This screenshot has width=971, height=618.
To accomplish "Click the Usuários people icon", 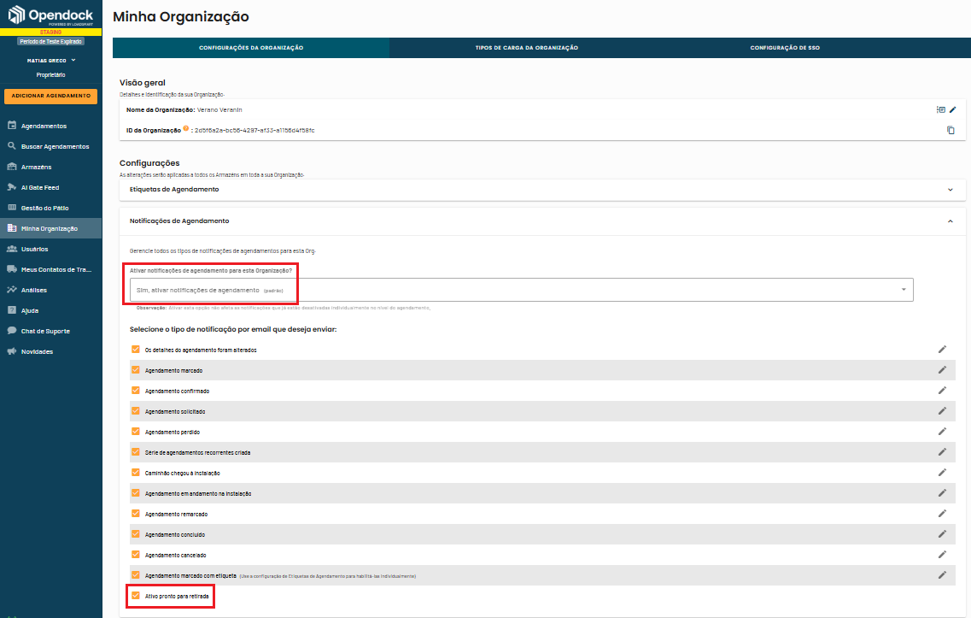I will pos(12,249).
